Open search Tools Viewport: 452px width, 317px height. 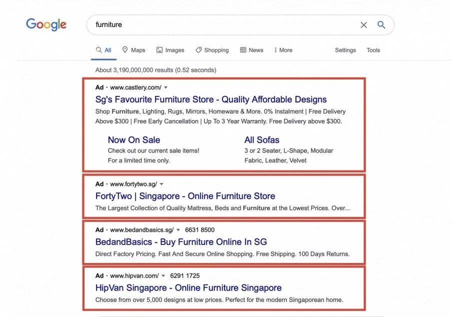[373, 50]
